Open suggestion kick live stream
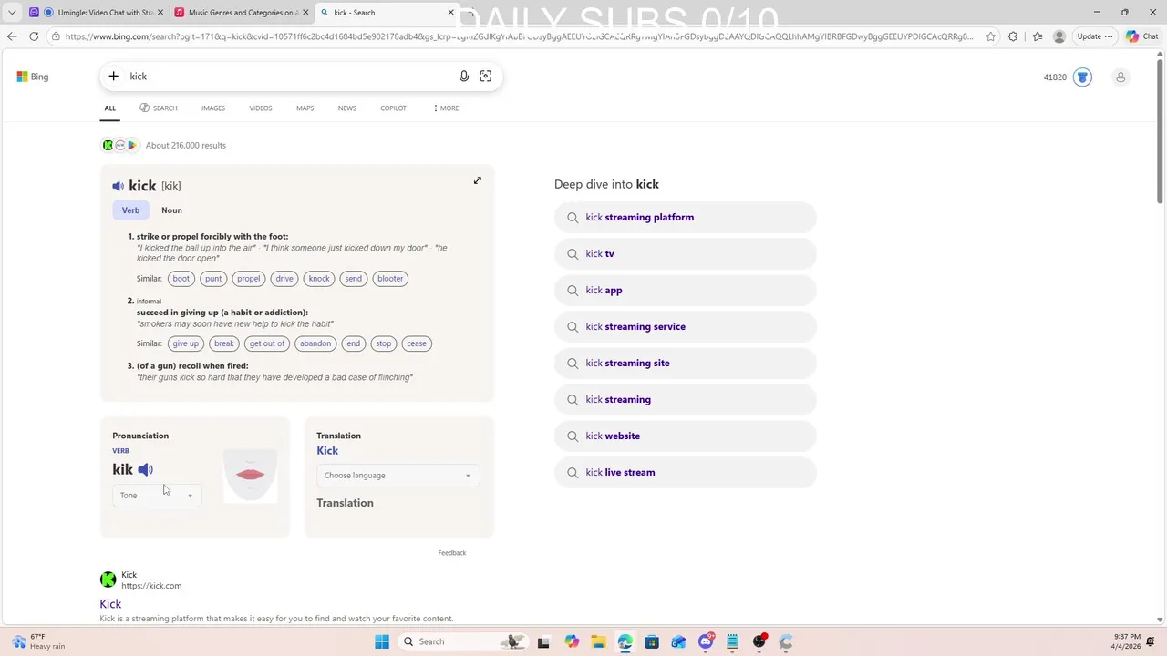Viewport: 1167px width, 656px height. coord(685,473)
